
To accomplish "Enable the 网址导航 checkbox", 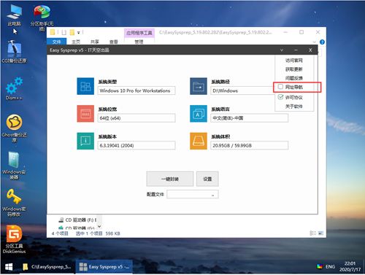I will (x=280, y=87).
